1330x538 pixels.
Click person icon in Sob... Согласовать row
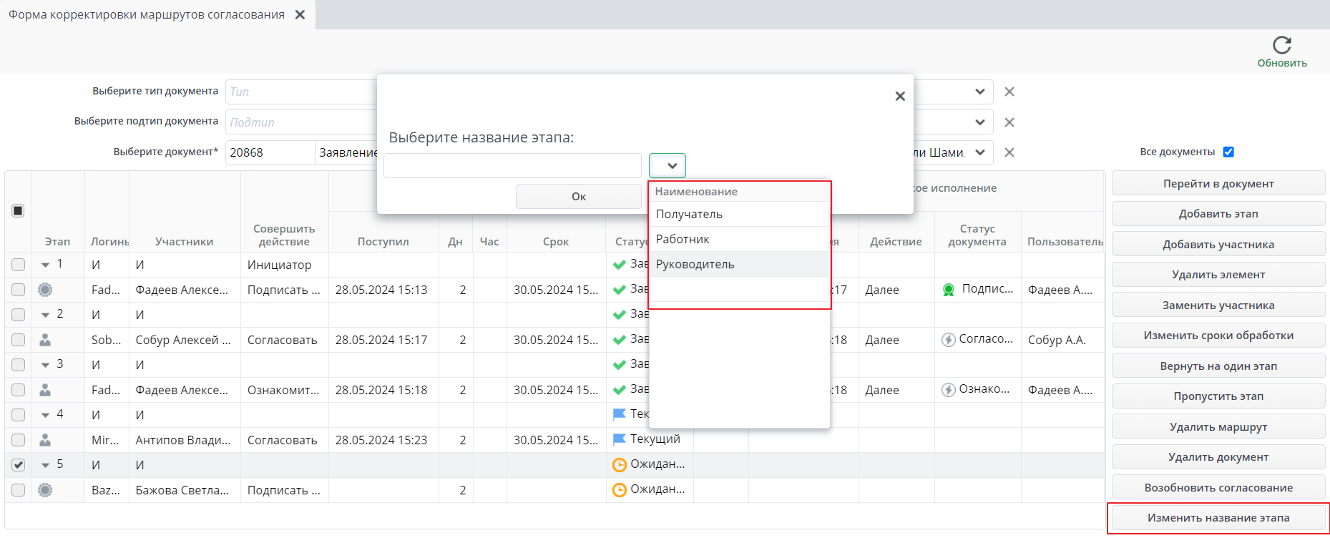coord(45,340)
